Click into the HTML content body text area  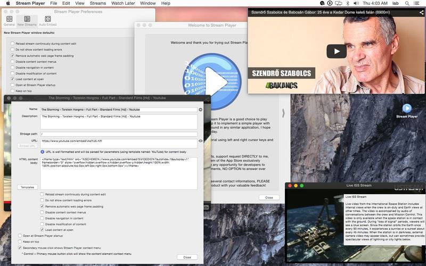point(119,173)
